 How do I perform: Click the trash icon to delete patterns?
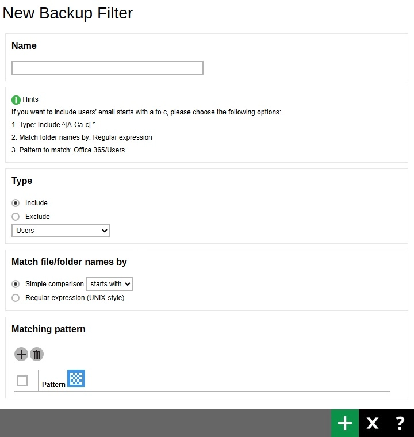pos(37,354)
